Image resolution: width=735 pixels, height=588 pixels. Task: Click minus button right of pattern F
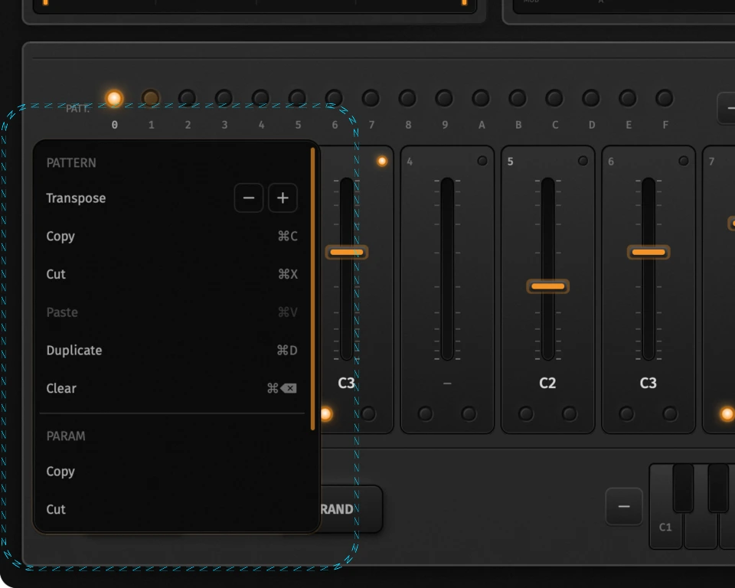pos(727,109)
